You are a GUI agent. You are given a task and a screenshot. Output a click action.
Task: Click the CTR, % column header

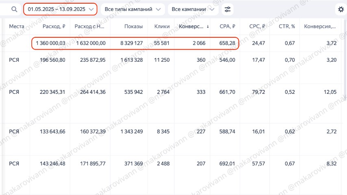click(x=286, y=26)
